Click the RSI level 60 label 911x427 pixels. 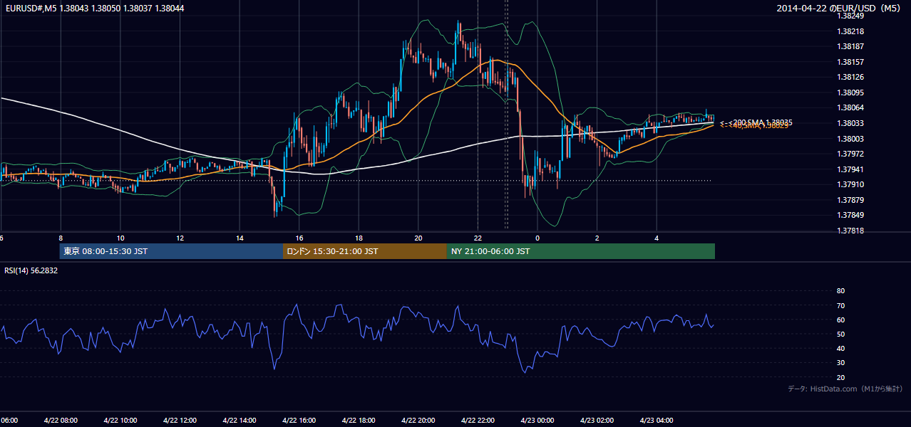[x=840, y=320]
